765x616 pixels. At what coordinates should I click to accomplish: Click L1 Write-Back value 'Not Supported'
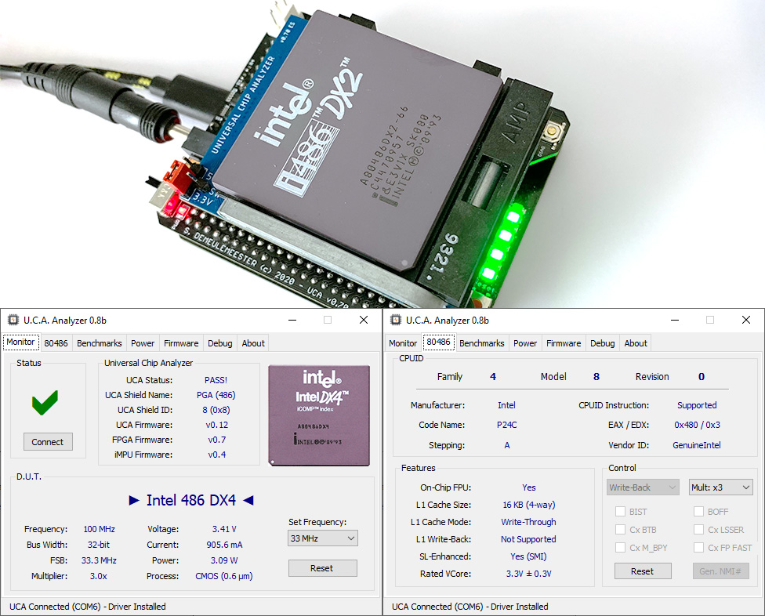coord(528,539)
